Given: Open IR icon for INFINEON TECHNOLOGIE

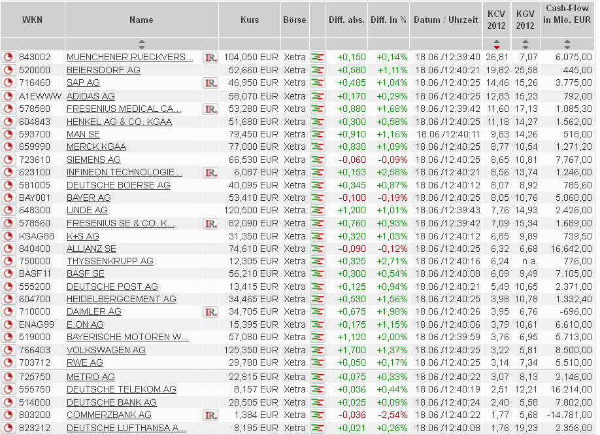Looking at the screenshot, I should click(x=210, y=172).
